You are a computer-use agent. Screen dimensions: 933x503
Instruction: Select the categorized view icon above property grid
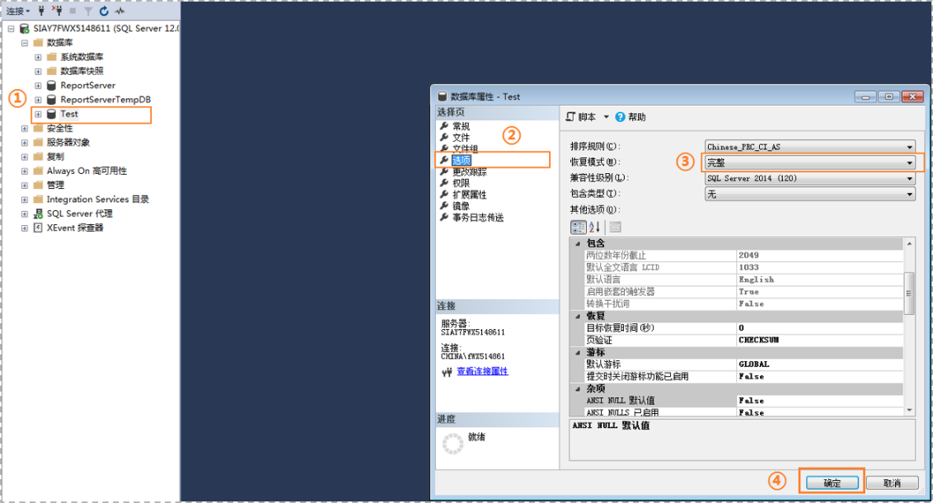pos(579,227)
